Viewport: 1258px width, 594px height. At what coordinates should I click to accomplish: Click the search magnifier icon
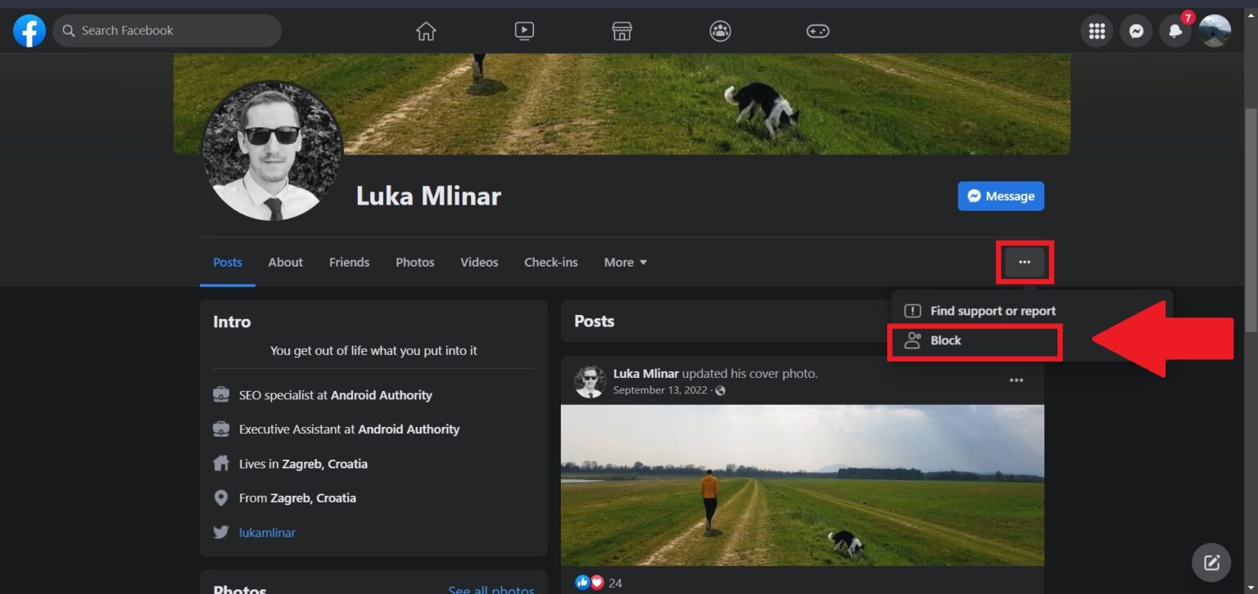pos(69,31)
